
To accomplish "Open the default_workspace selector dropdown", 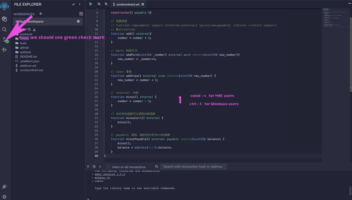I will 48,21.
